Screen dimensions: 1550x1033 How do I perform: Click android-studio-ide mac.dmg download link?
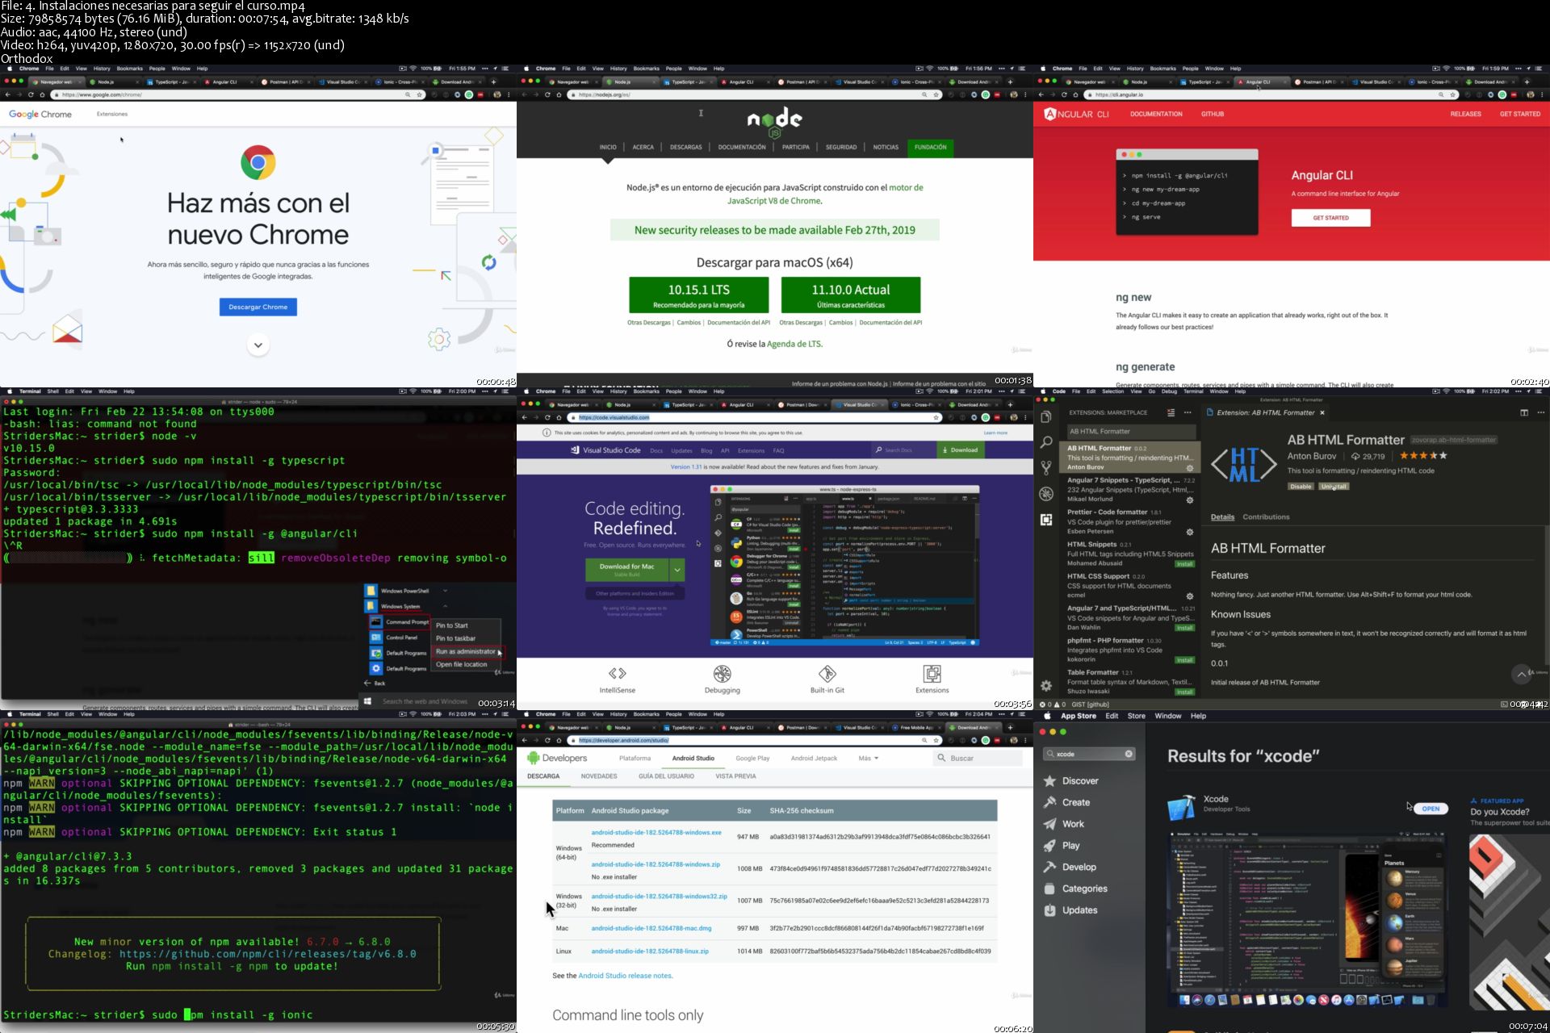[651, 928]
